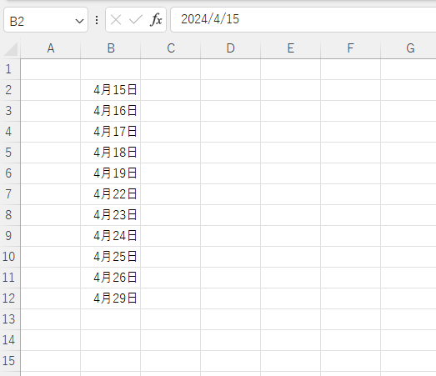This screenshot has height=376, width=436.
Task: Click the Cancel X icon in formula bar
Action: point(116,20)
